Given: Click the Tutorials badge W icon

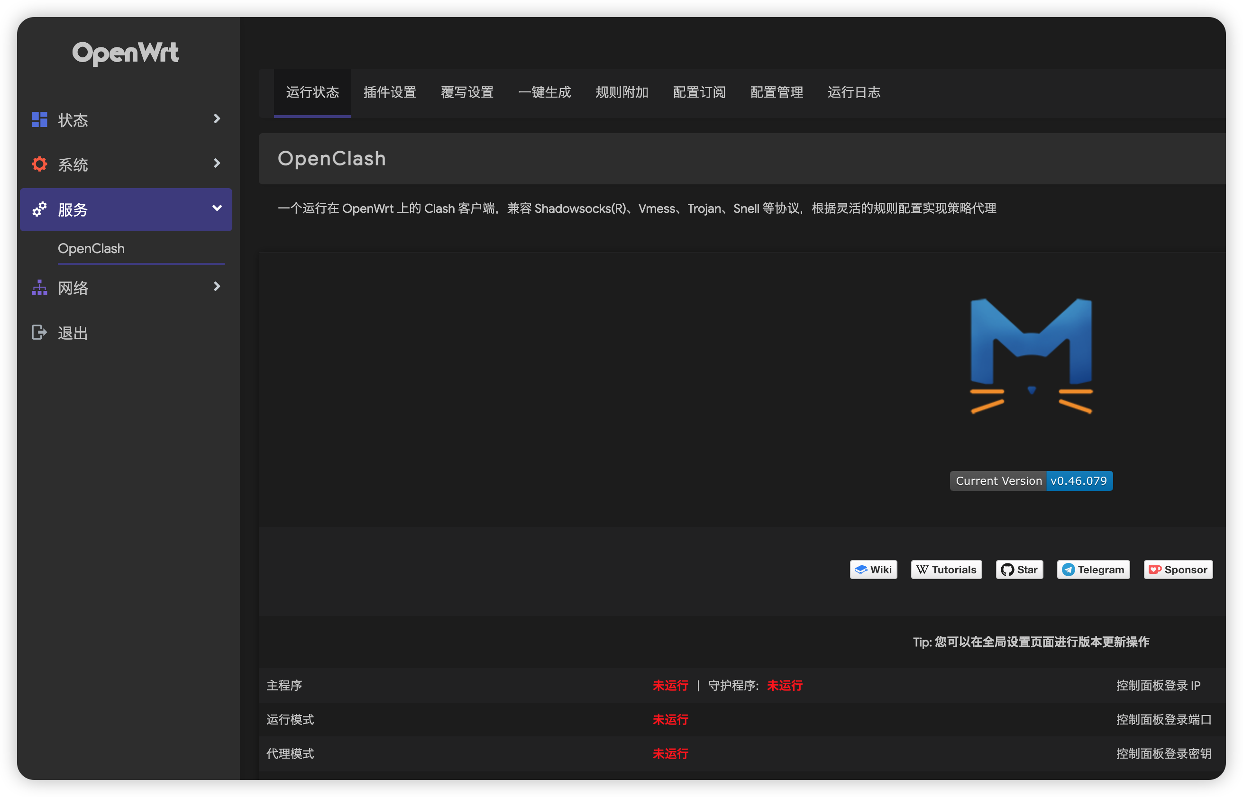Looking at the screenshot, I should pos(922,570).
